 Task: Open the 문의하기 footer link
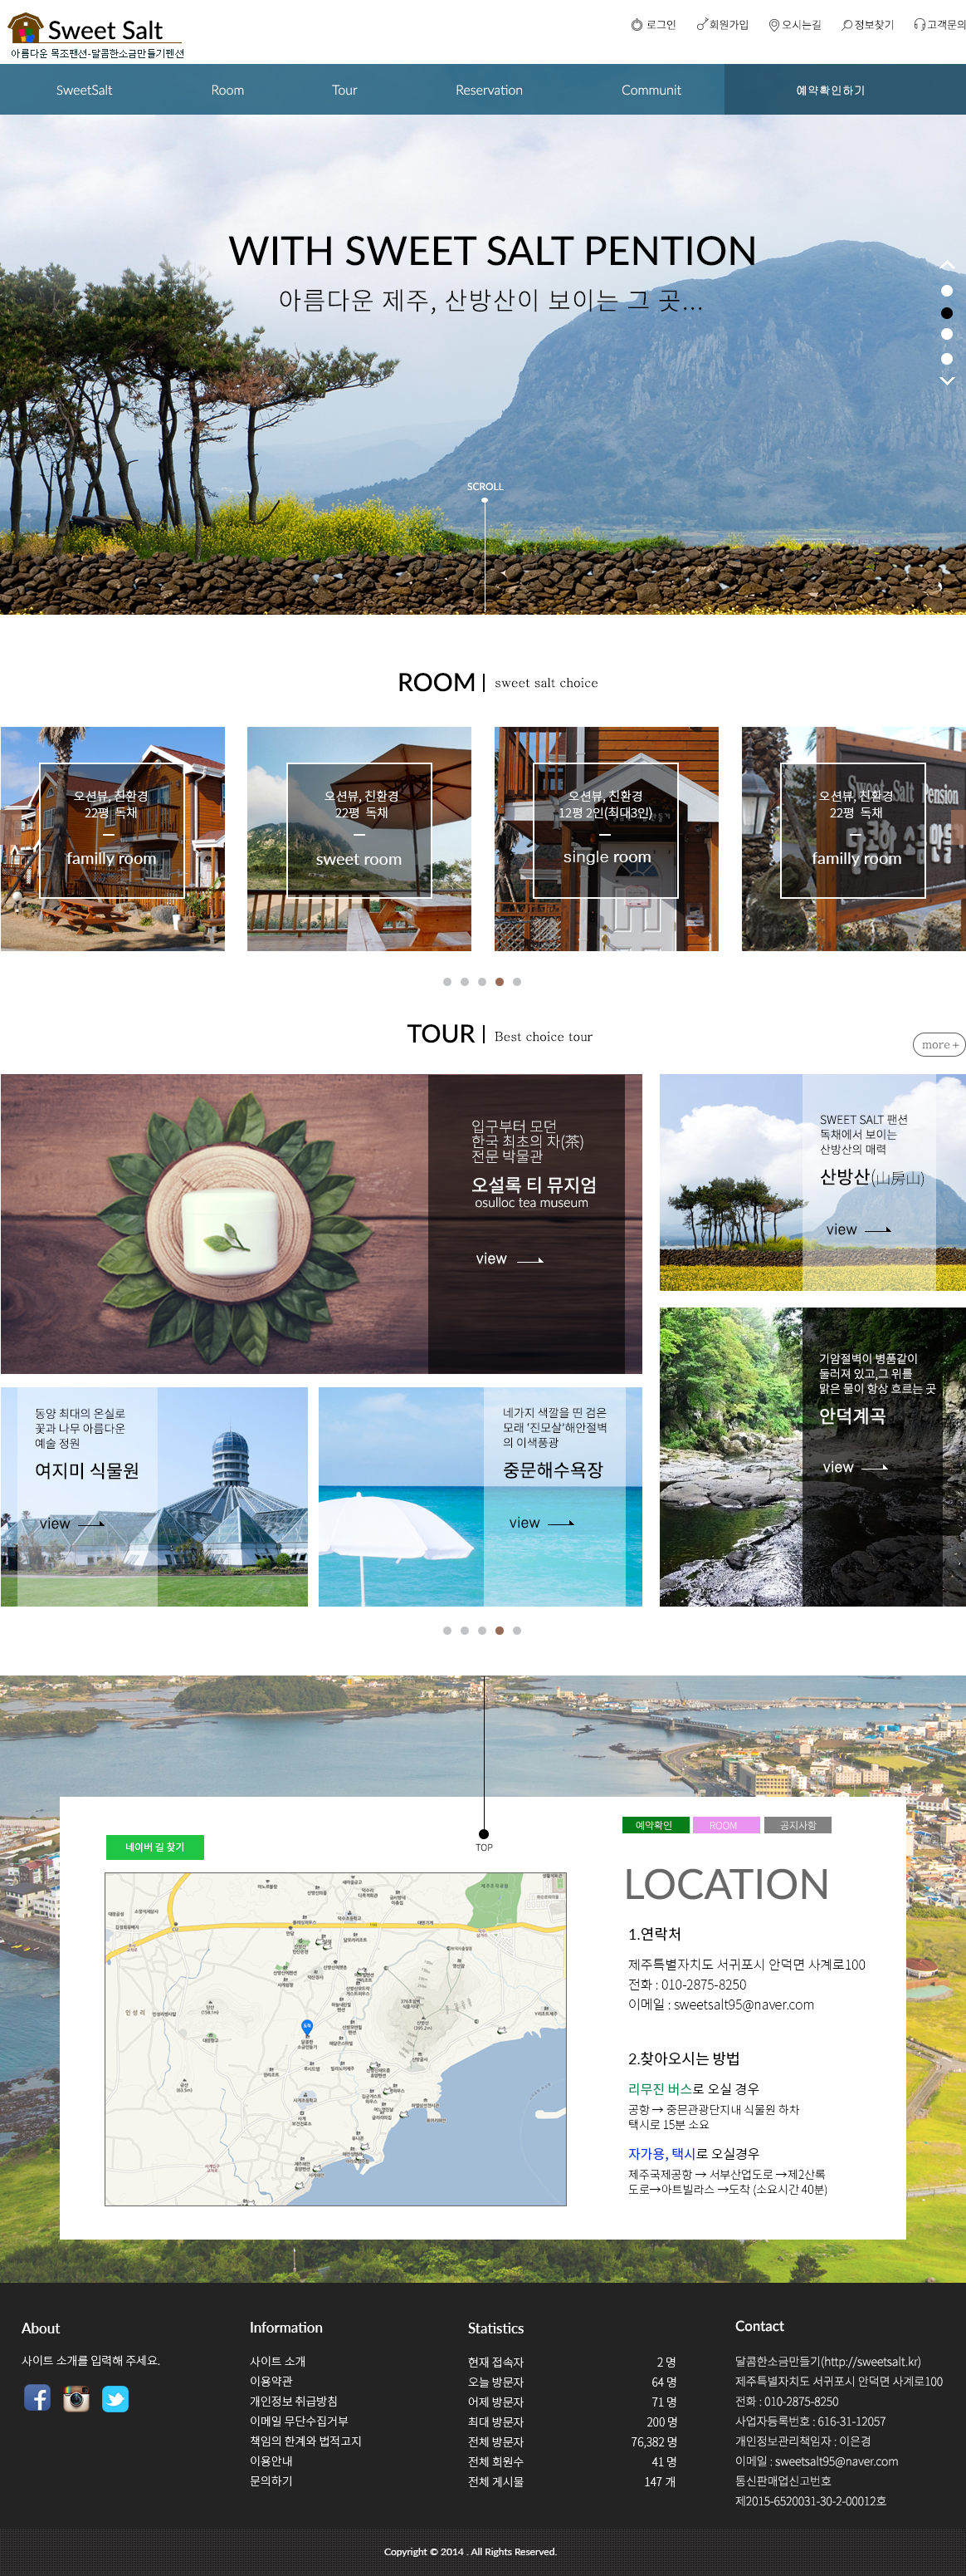click(x=271, y=2481)
